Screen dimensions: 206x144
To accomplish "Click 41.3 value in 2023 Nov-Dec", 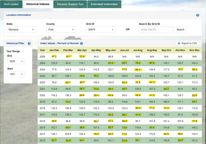I will point(195,76).
